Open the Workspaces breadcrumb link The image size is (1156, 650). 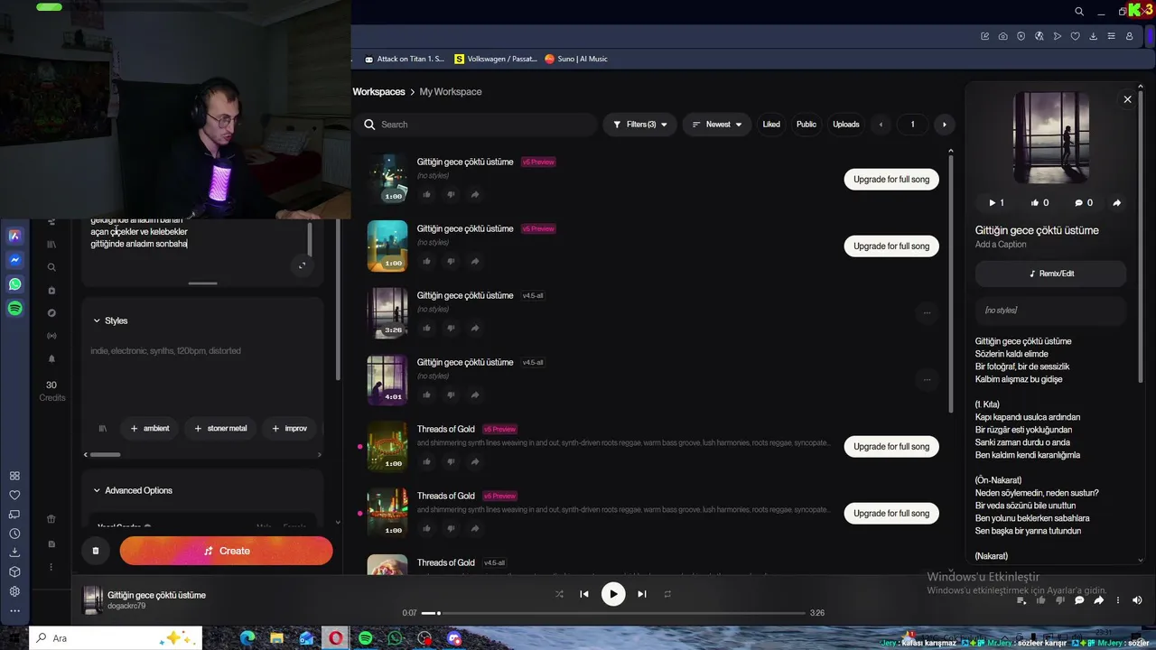tap(378, 92)
